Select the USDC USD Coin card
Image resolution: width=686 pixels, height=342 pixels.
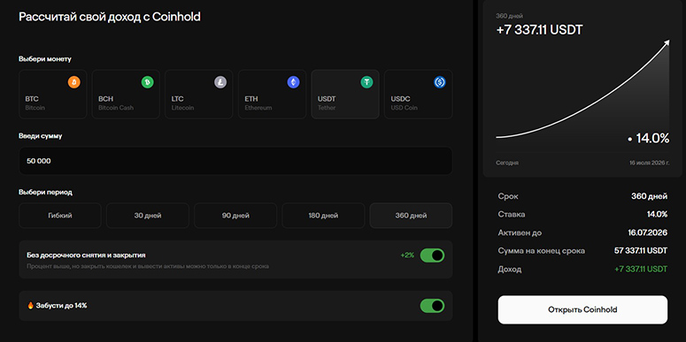[x=419, y=95]
